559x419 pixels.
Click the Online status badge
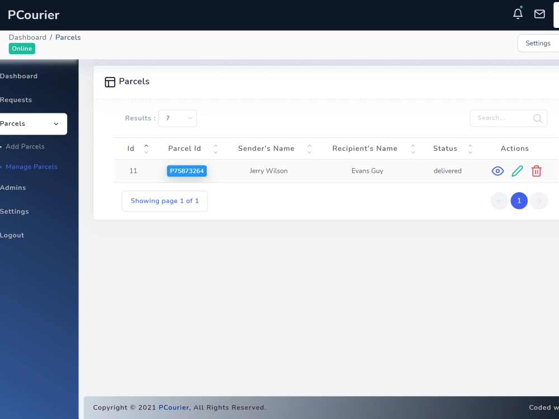[22, 49]
